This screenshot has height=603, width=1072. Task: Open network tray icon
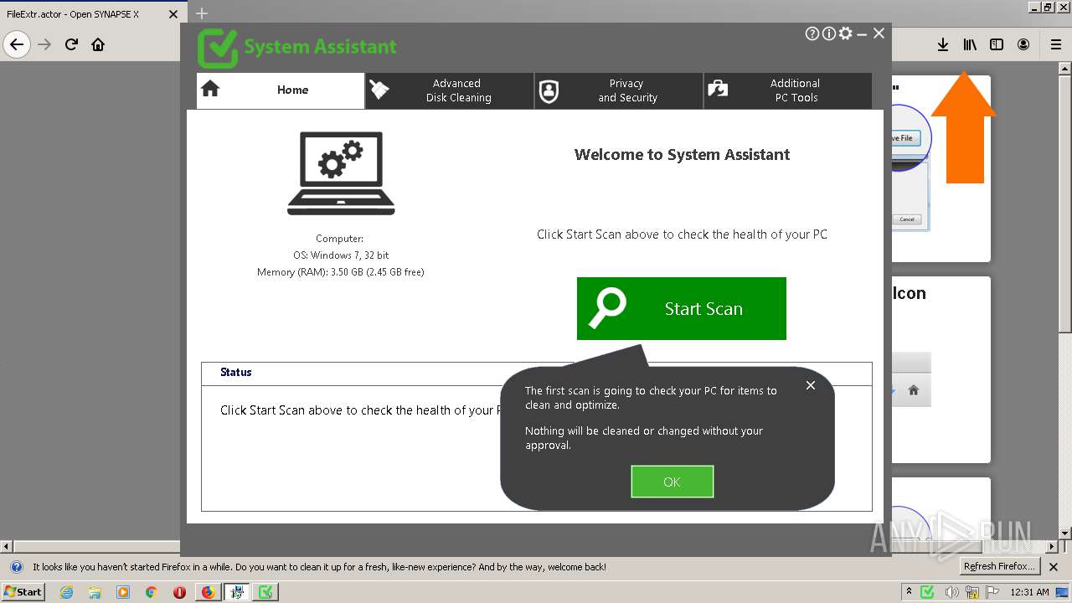coord(972,592)
